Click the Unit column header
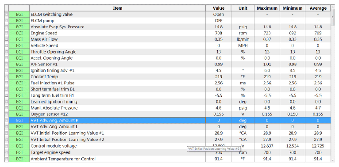This screenshot has height=167, width=339. point(243,8)
